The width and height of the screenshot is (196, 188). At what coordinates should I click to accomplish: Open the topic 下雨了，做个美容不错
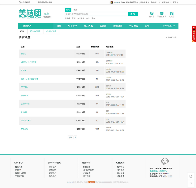tap(29, 79)
